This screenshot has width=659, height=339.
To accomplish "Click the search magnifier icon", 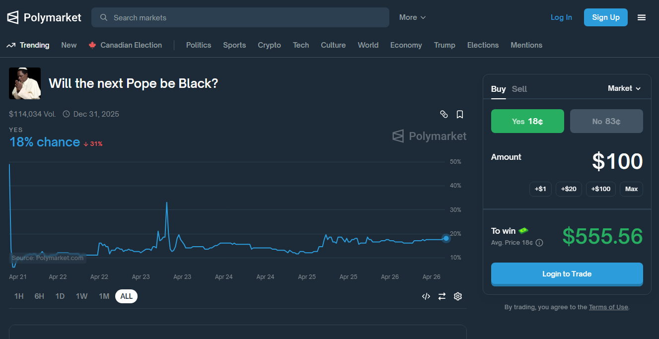I will point(104,17).
